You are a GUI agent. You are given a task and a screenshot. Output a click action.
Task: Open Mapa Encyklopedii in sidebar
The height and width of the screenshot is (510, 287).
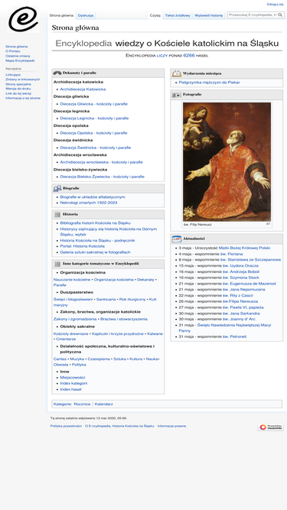pos(20,61)
